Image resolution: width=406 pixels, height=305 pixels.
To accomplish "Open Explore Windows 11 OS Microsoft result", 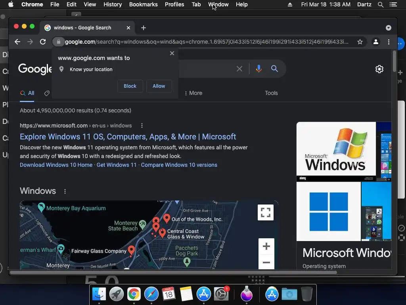I will 128,137.
